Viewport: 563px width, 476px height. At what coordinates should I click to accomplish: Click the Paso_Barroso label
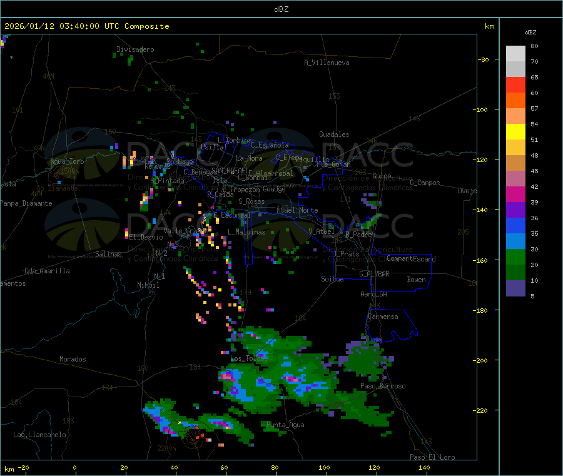[383, 386]
